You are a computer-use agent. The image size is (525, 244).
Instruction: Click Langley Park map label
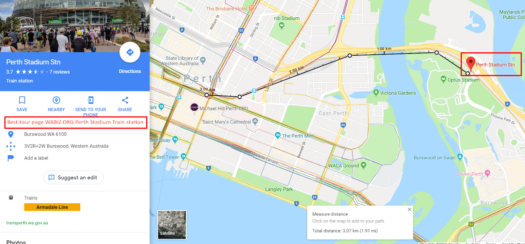pyautogui.click(x=279, y=189)
